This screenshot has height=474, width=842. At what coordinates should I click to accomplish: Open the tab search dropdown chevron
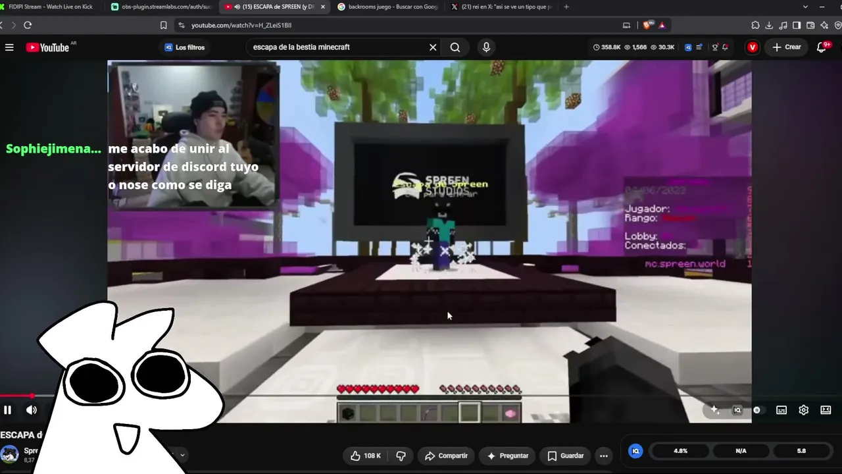805,7
